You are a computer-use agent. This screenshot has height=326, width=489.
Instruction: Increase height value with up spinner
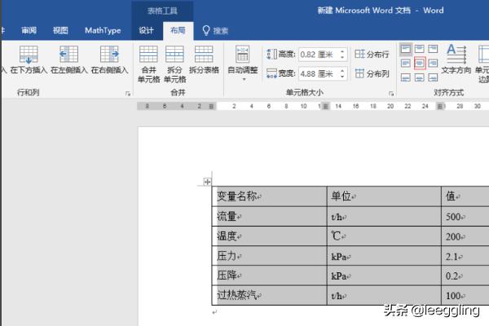click(x=342, y=51)
